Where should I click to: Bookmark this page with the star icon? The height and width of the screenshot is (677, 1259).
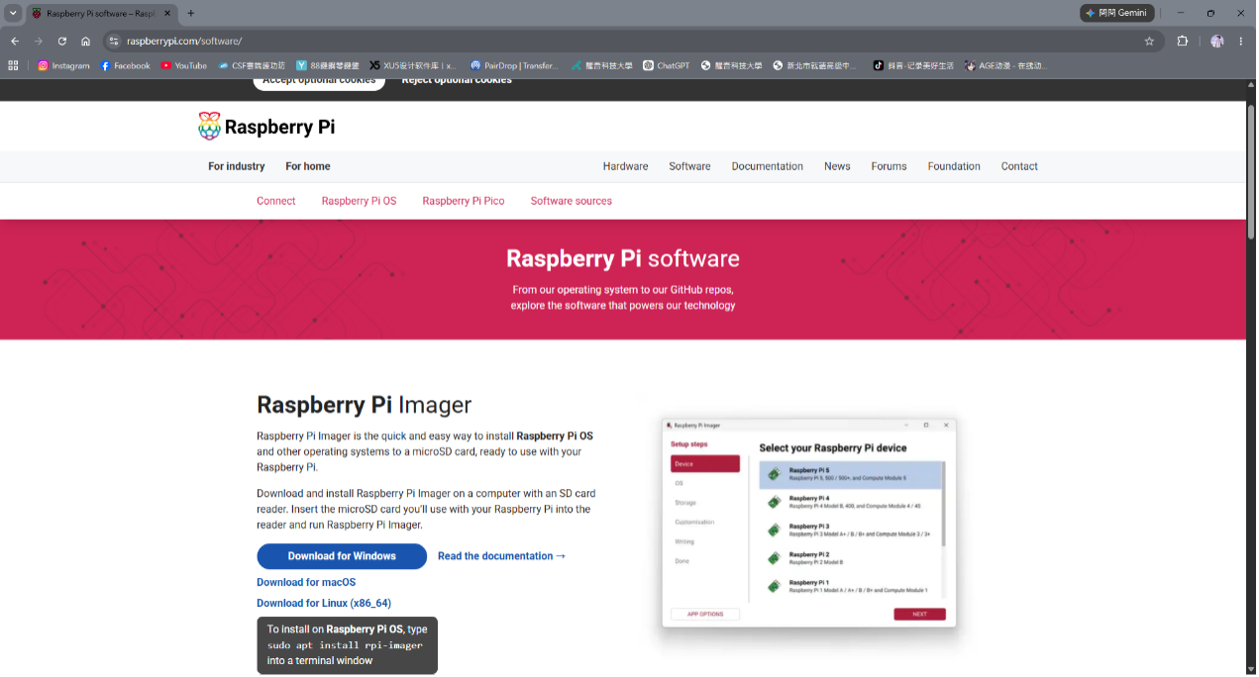pos(1149,41)
